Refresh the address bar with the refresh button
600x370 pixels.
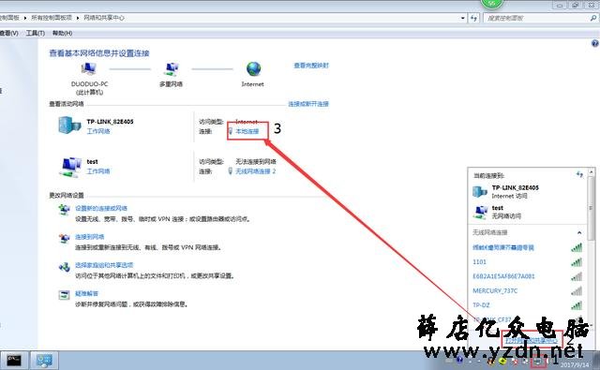pos(473,18)
